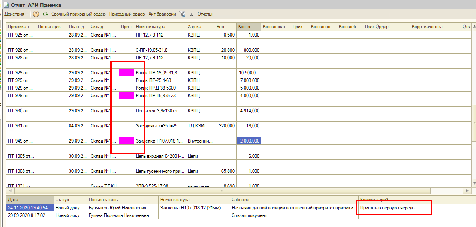
Task: Select cell Цепь гусеничного при...
Action: (160, 171)
